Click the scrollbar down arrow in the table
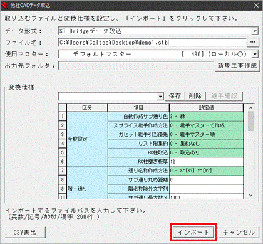The height and width of the screenshot is (244, 263). pos(251,195)
